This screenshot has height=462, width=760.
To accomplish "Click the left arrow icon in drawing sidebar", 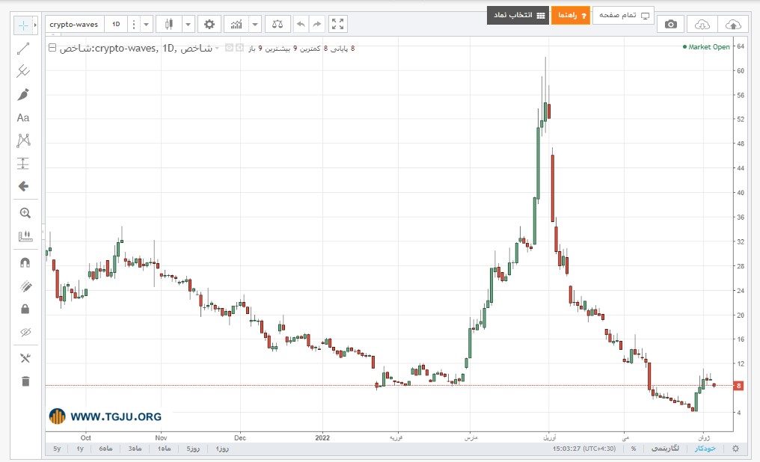I will tap(22, 186).
